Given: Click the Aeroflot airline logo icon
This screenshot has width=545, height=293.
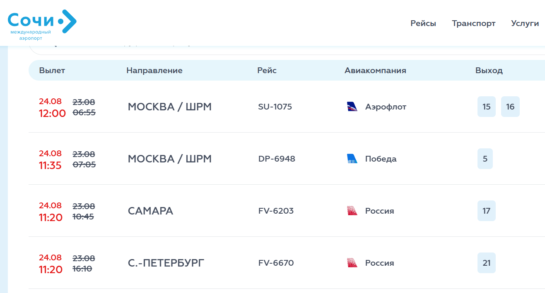Looking at the screenshot, I should 352,107.
